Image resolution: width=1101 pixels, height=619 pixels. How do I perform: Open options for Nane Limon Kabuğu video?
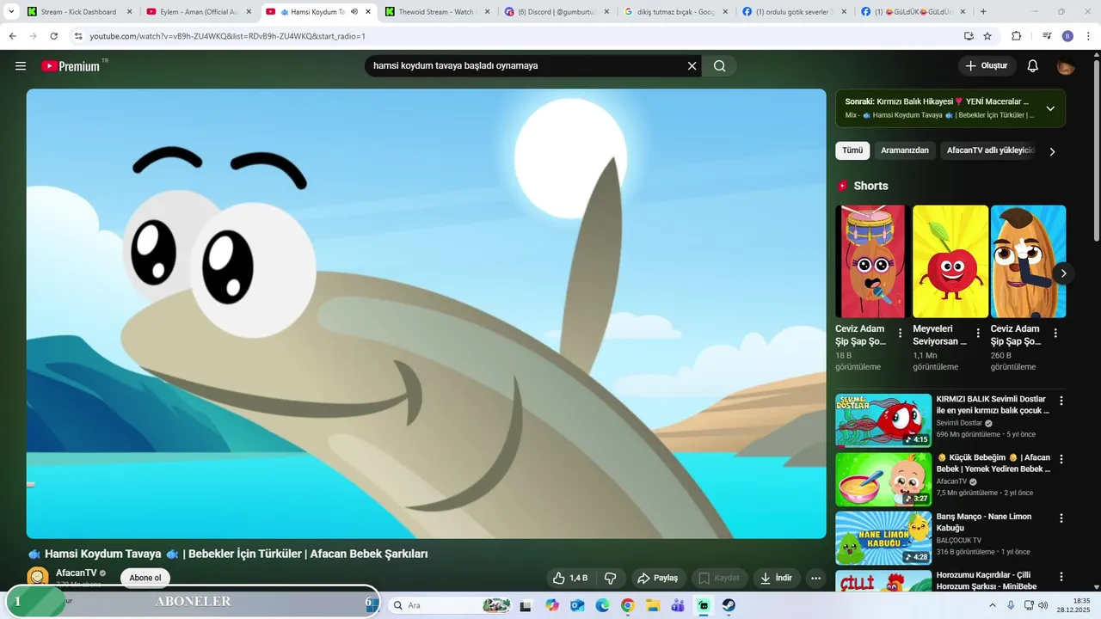[1061, 518]
